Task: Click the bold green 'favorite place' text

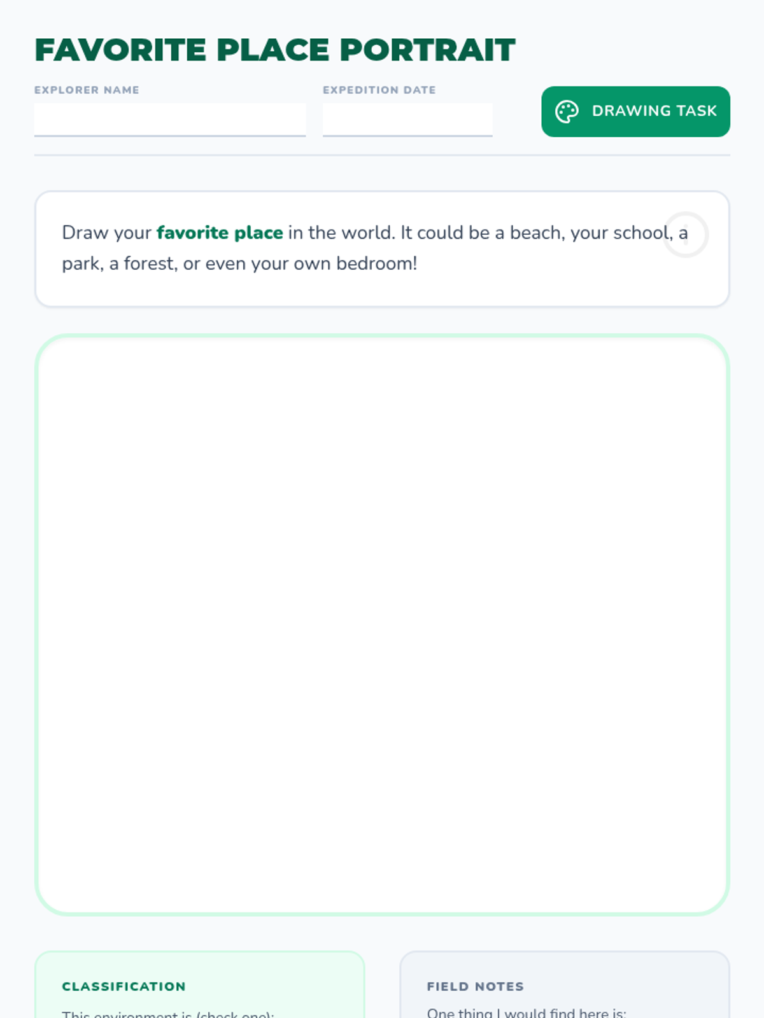Action: click(220, 233)
